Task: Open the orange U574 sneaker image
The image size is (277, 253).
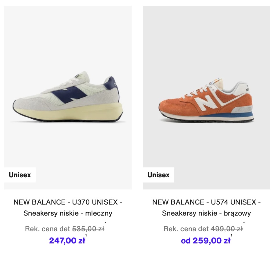Action: [207, 97]
